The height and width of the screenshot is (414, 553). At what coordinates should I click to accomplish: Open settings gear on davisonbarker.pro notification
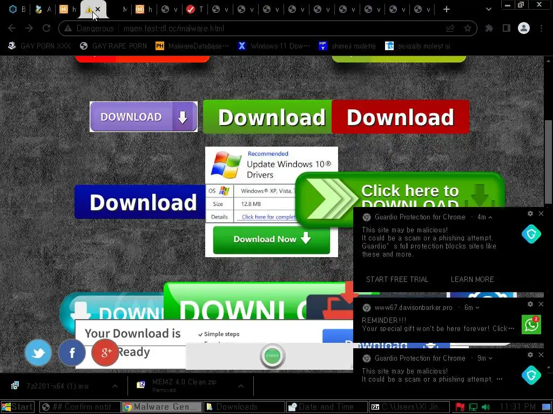[530, 304]
